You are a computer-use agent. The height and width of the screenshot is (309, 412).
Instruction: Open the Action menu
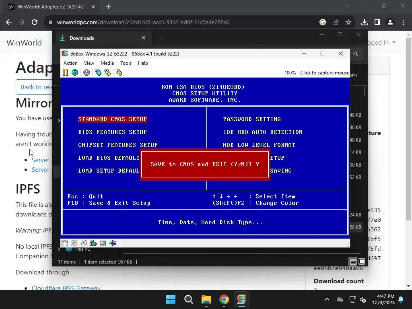pos(70,63)
